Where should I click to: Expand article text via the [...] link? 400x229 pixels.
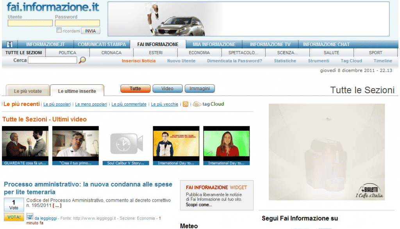coord(57,205)
